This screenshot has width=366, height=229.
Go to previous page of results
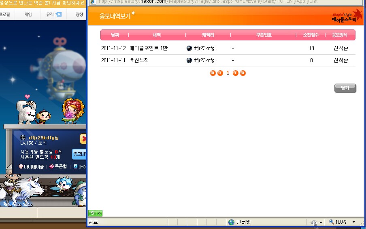[220, 73]
